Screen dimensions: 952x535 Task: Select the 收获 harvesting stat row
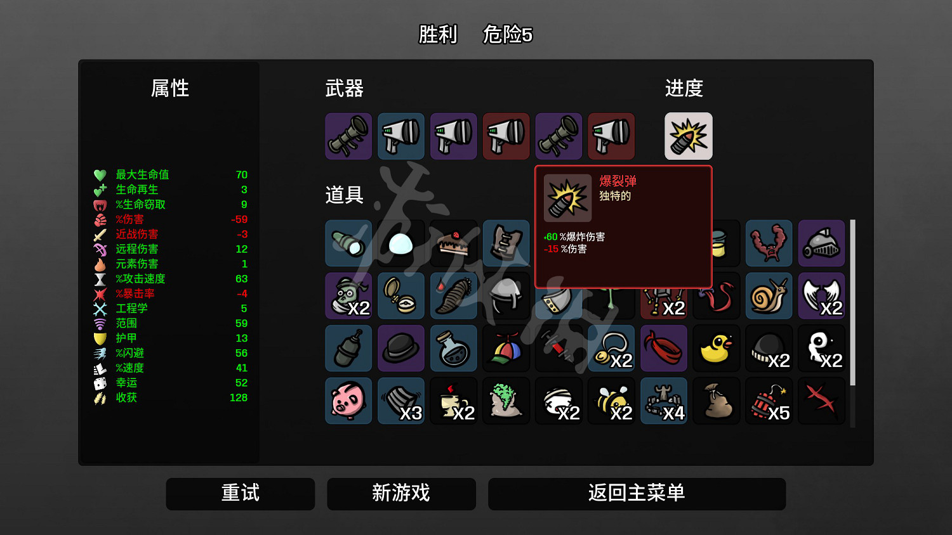coord(171,398)
